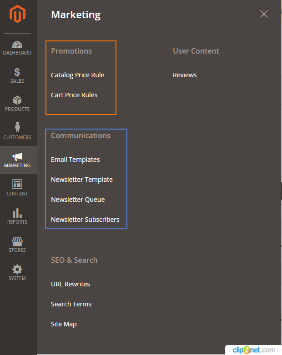The height and width of the screenshot is (355, 282).
Task: Open the Content layout icon
Action: [x=17, y=184]
